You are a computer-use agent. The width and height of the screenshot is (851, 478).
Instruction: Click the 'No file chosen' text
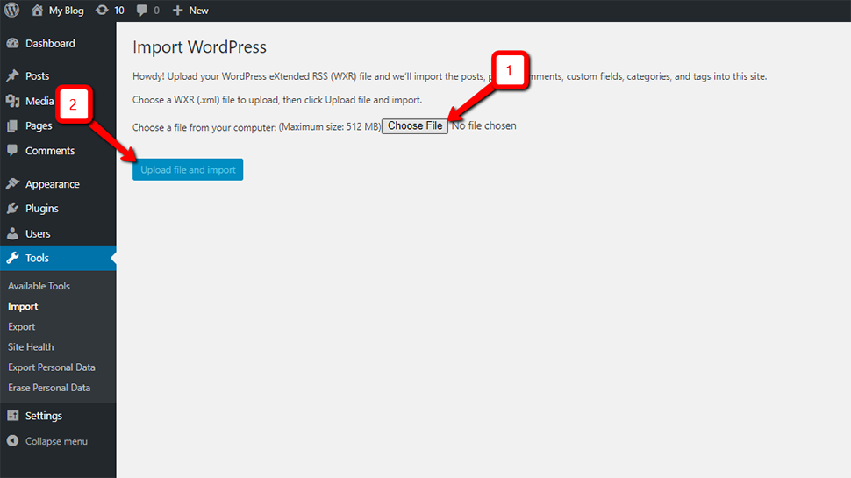[x=484, y=126]
